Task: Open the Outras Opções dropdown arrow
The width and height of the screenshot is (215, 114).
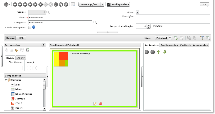Action: (x=102, y=4)
